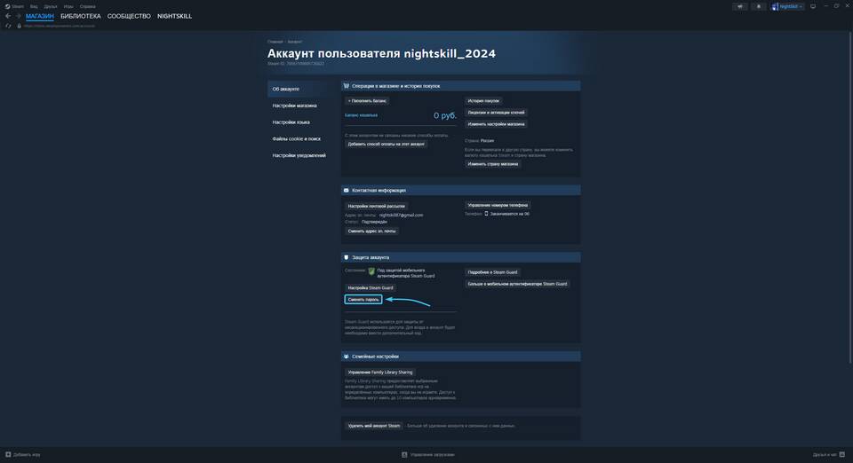Go to the БИБЛИОТЕКА tab
The height and width of the screenshot is (463, 853).
(80, 16)
